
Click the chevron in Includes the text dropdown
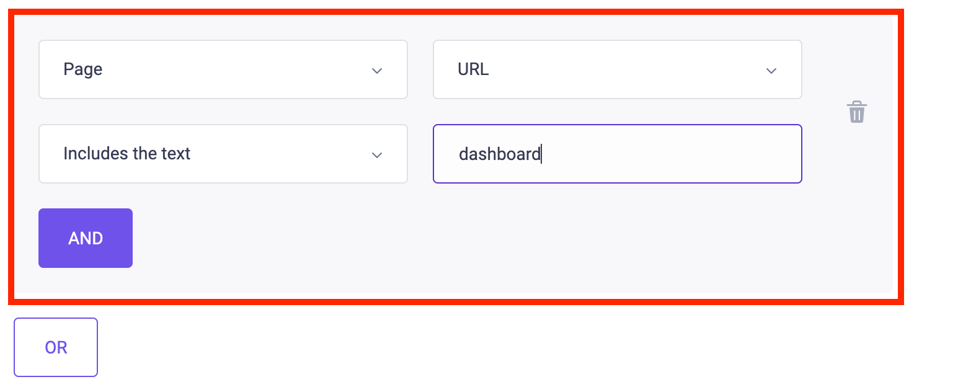coord(376,155)
